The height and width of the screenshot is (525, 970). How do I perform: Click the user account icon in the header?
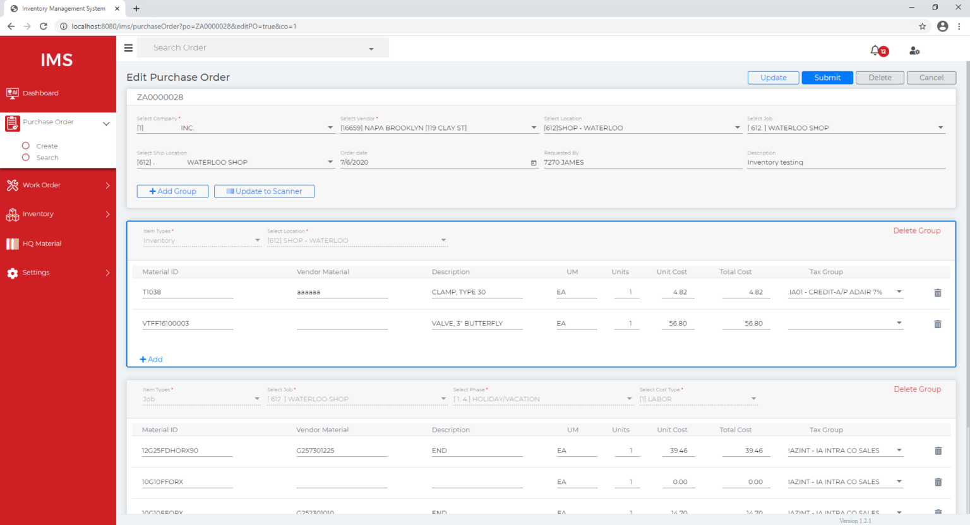pos(914,50)
